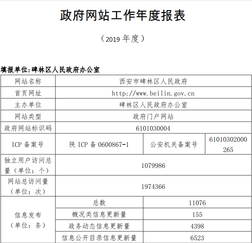252x243 pixels.
Task: Click the identifier code 6101030004
Action: point(153,128)
